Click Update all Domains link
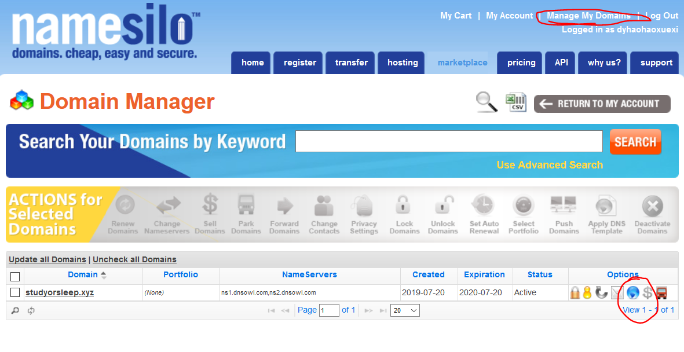 (47, 259)
